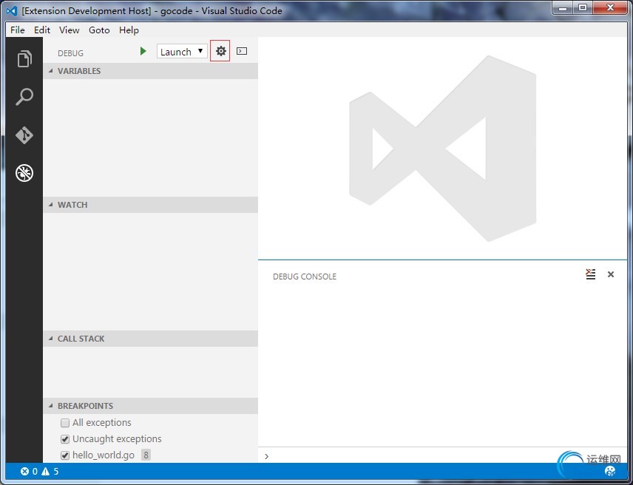
Task: Click the DEBUG view title label
Action: 70,53
